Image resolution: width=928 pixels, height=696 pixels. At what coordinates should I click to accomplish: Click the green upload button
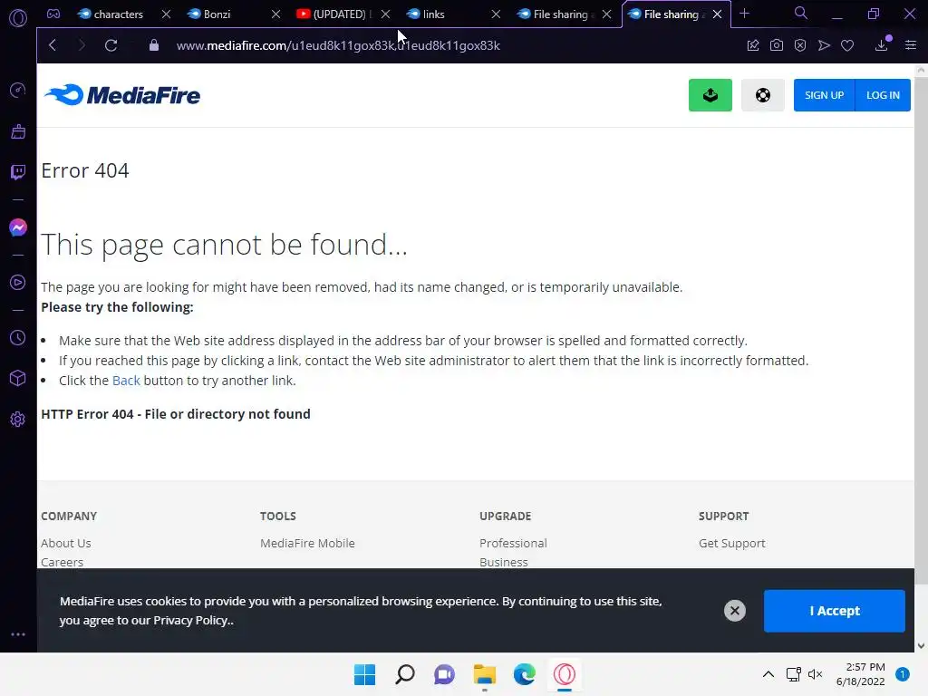tap(710, 94)
